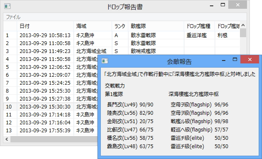Viewport: 262px width, 159px height.
Task: Minimize the ドロップ報告書 window
Action: pos(212,5)
